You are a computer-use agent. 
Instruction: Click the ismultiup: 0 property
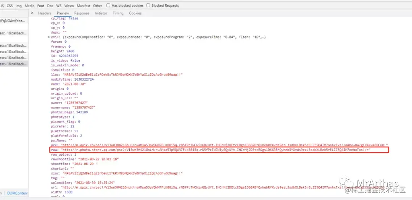(x=63, y=70)
